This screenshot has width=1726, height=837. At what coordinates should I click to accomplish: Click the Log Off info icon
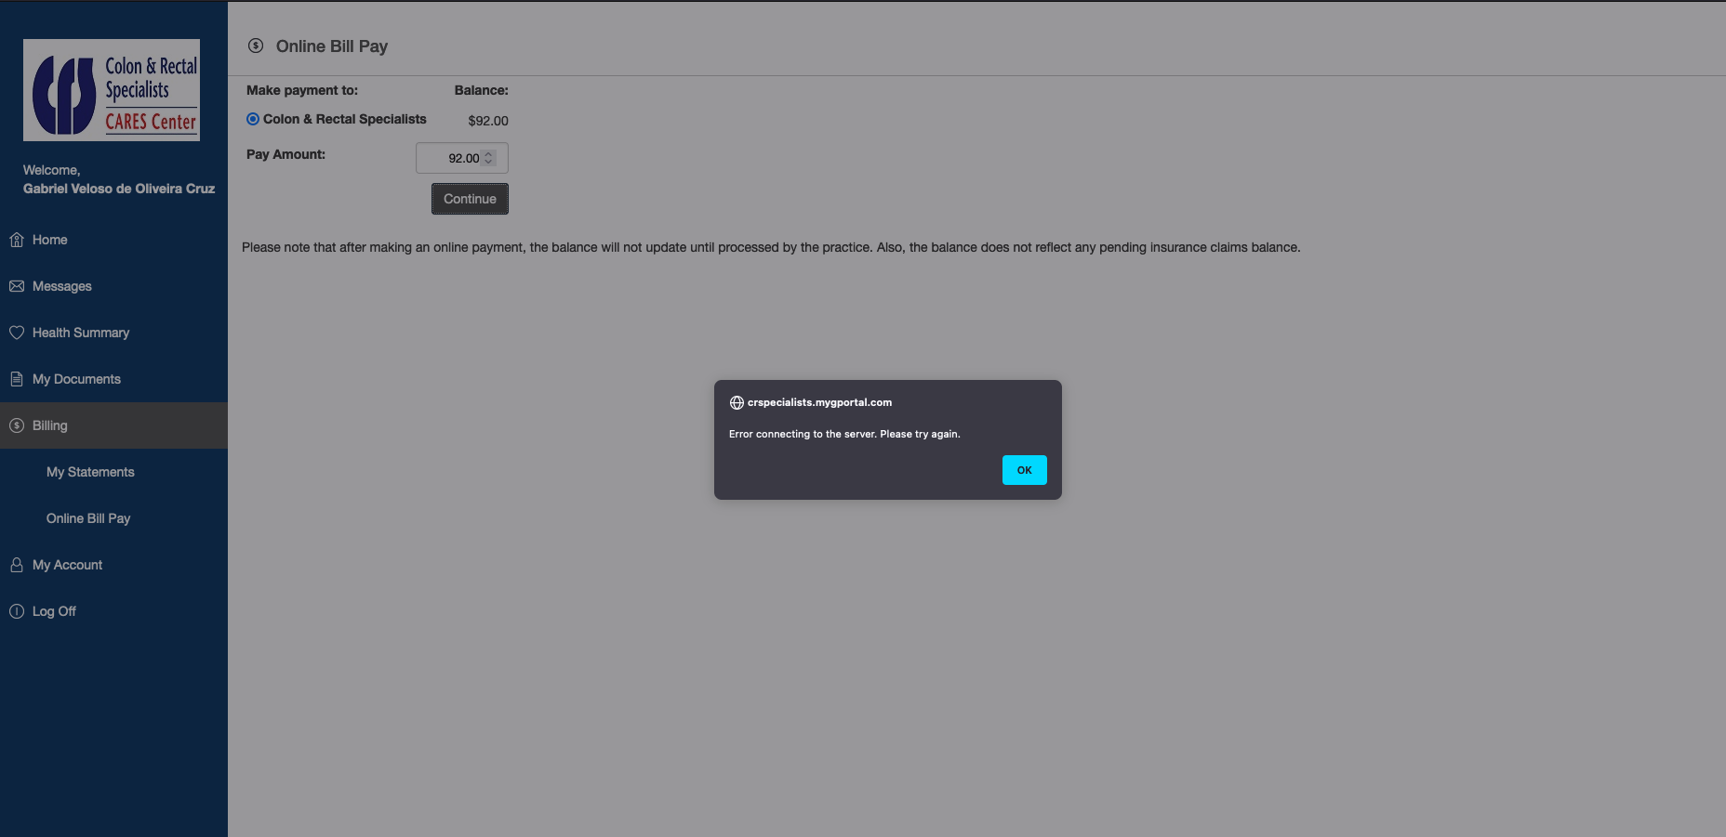[x=17, y=611]
